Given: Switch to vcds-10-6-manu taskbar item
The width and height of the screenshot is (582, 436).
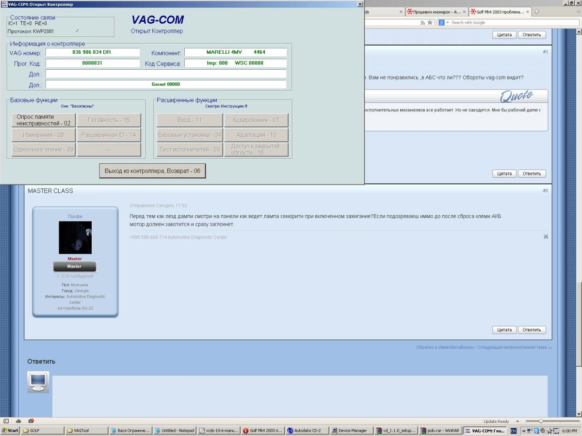Looking at the screenshot, I should [219, 431].
